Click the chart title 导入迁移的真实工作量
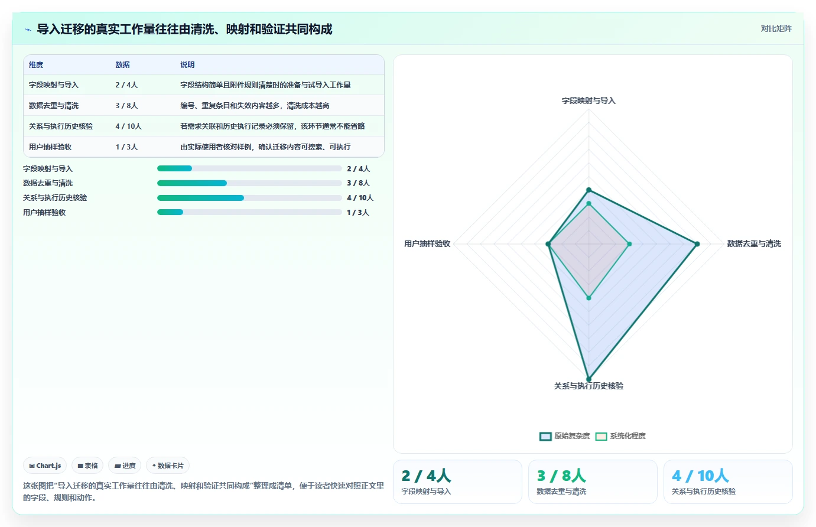 point(184,29)
